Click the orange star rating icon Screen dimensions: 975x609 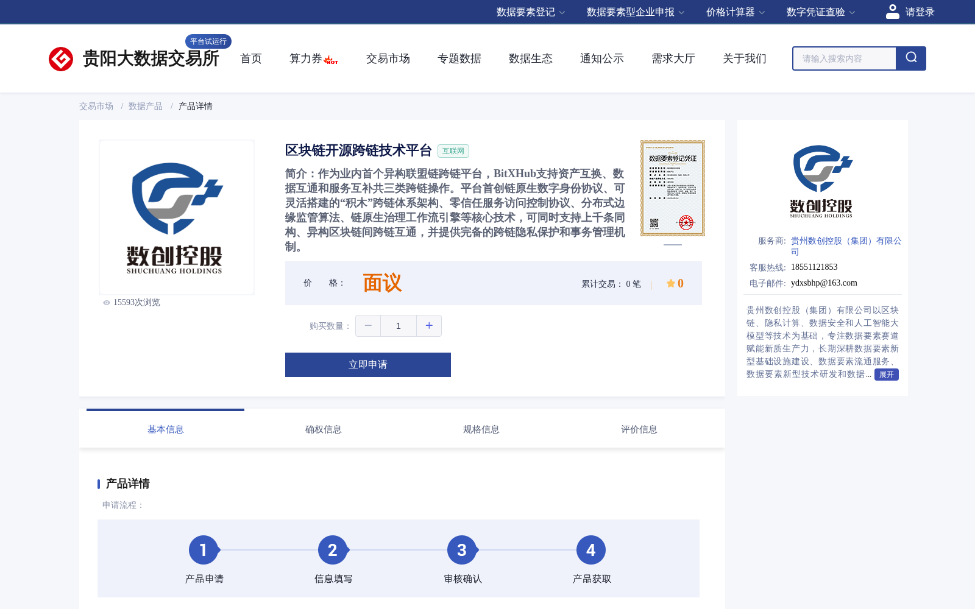pyautogui.click(x=670, y=283)
